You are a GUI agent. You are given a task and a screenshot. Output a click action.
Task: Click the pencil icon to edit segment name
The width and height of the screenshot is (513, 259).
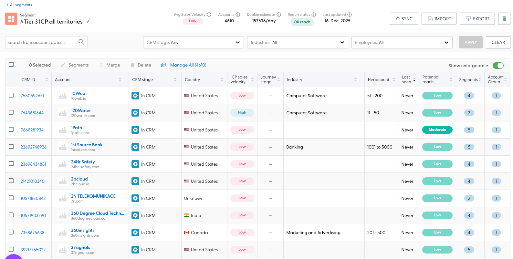click(89, 22)
